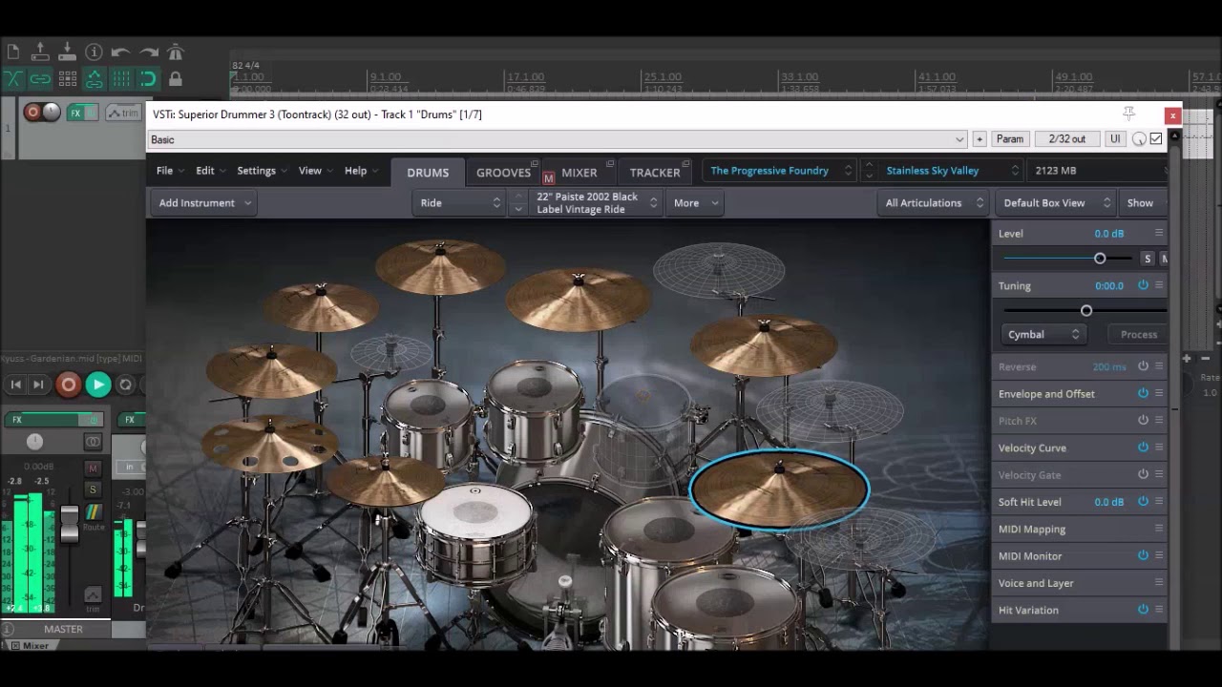Toggle Envelope and Offset power button
This screenshot has width=1222, height=687.
pyautogui.click(x=1143, y=393)
